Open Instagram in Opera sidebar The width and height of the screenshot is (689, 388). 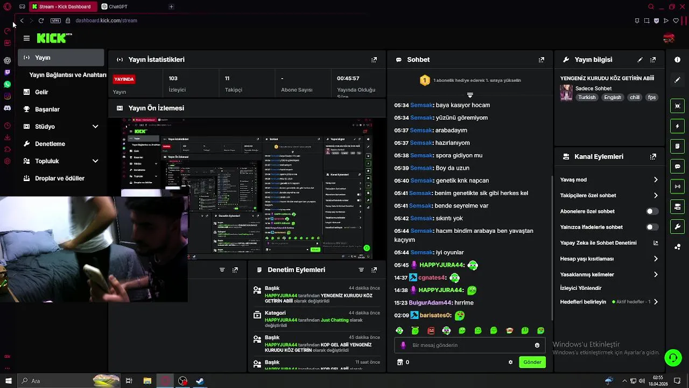[7, 96]
